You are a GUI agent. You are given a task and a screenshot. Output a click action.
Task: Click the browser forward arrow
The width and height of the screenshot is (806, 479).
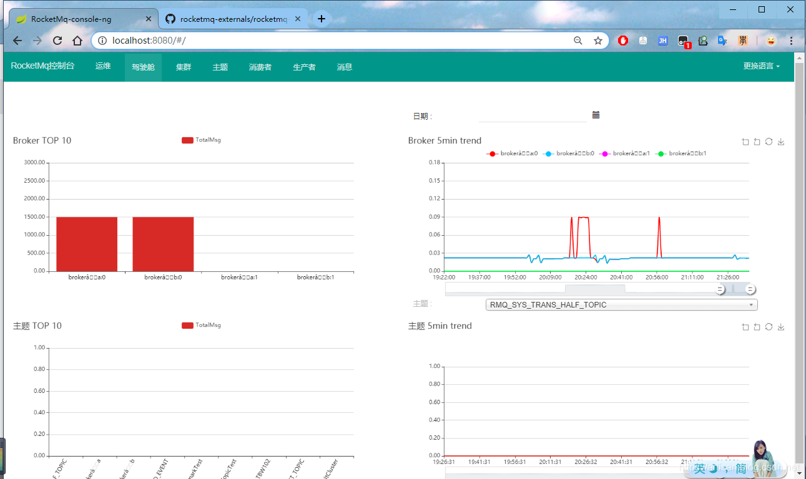click(x=37, y=41)
